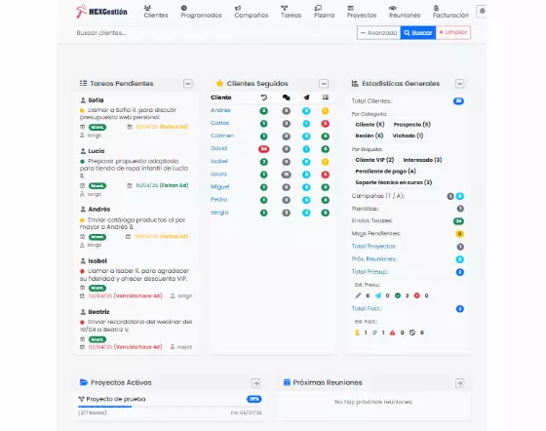Click sergio's blue sent messages badge

[306, 213]
